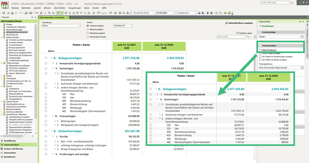Click in the DATEV Hilfe-Center search field
This screenshot has width=309, height=163.
tap(275, 3)
